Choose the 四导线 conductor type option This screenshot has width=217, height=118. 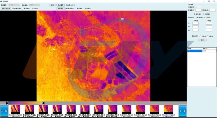coord(205,17)
